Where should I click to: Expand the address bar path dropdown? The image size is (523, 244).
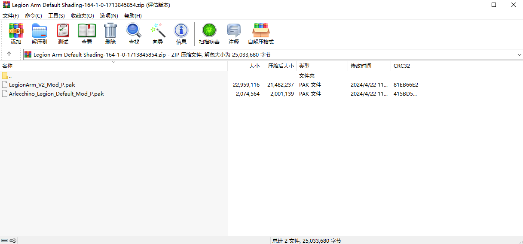(519, 54)
